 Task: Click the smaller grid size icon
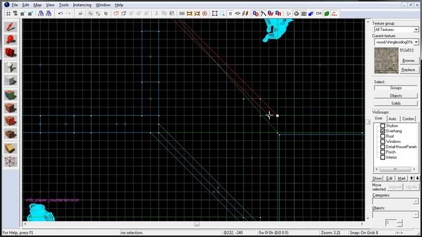(23, 13)
